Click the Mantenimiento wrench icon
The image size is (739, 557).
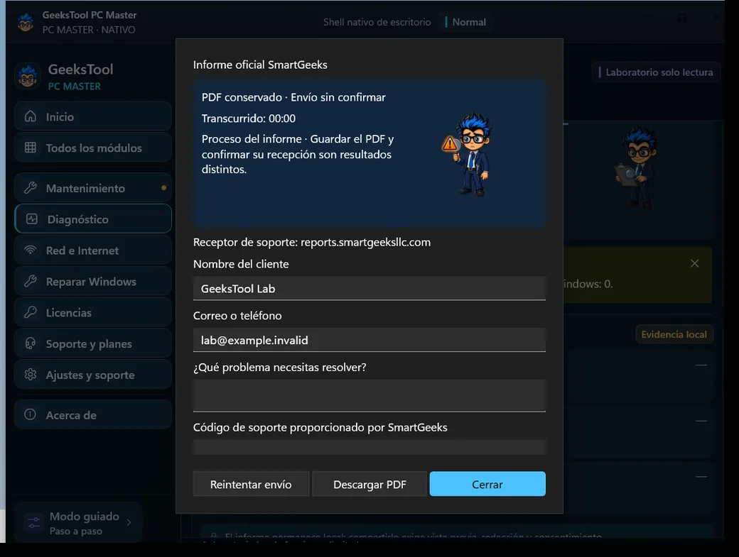(30, 188)
